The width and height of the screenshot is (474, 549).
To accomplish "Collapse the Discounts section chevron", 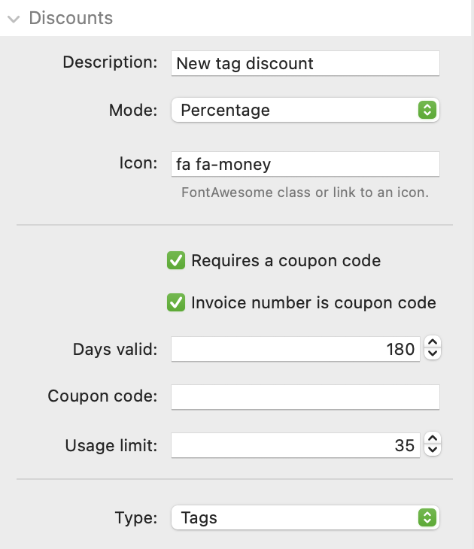I will pyautogui.click(x=14, y=19).
